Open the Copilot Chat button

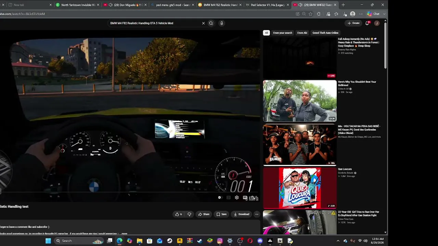pos(373,14)
